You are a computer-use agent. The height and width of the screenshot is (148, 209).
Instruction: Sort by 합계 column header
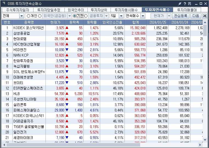click(x=136, y=22)
